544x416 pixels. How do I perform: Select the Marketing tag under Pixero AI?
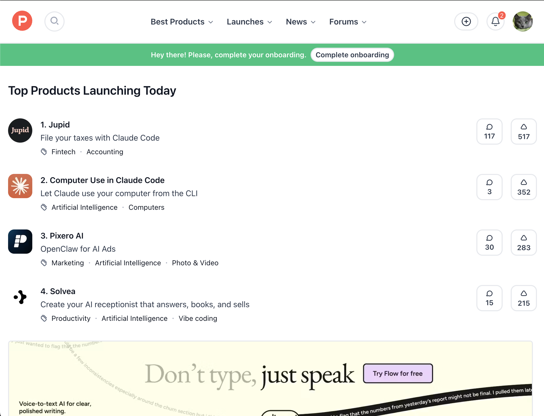(68, 263)
